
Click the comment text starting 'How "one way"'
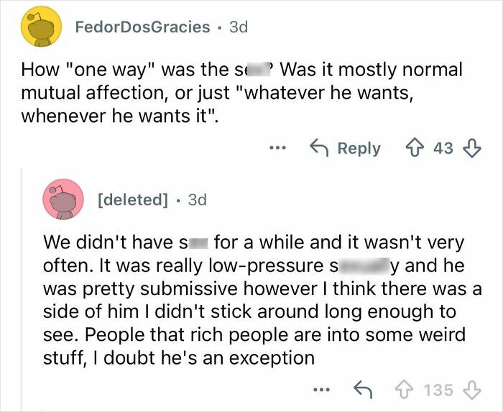[237, 93]
